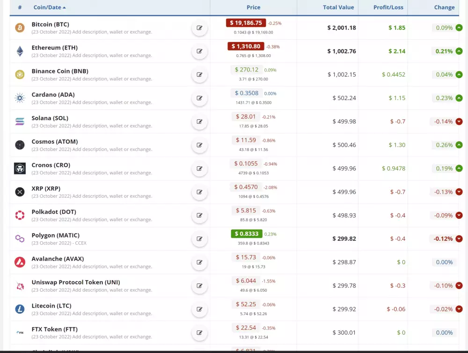Open the Cosmos (ATOM) coin link
Screen dimensions: 468x353
[55, 142]
